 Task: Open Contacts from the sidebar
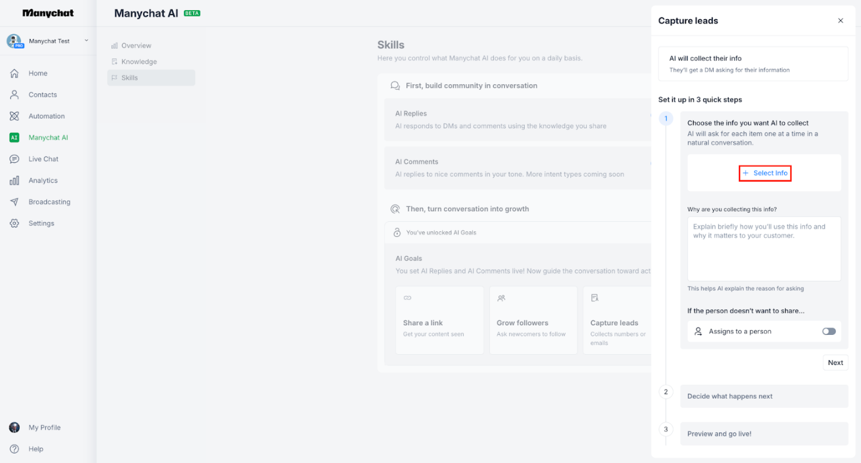pos(42,94)
